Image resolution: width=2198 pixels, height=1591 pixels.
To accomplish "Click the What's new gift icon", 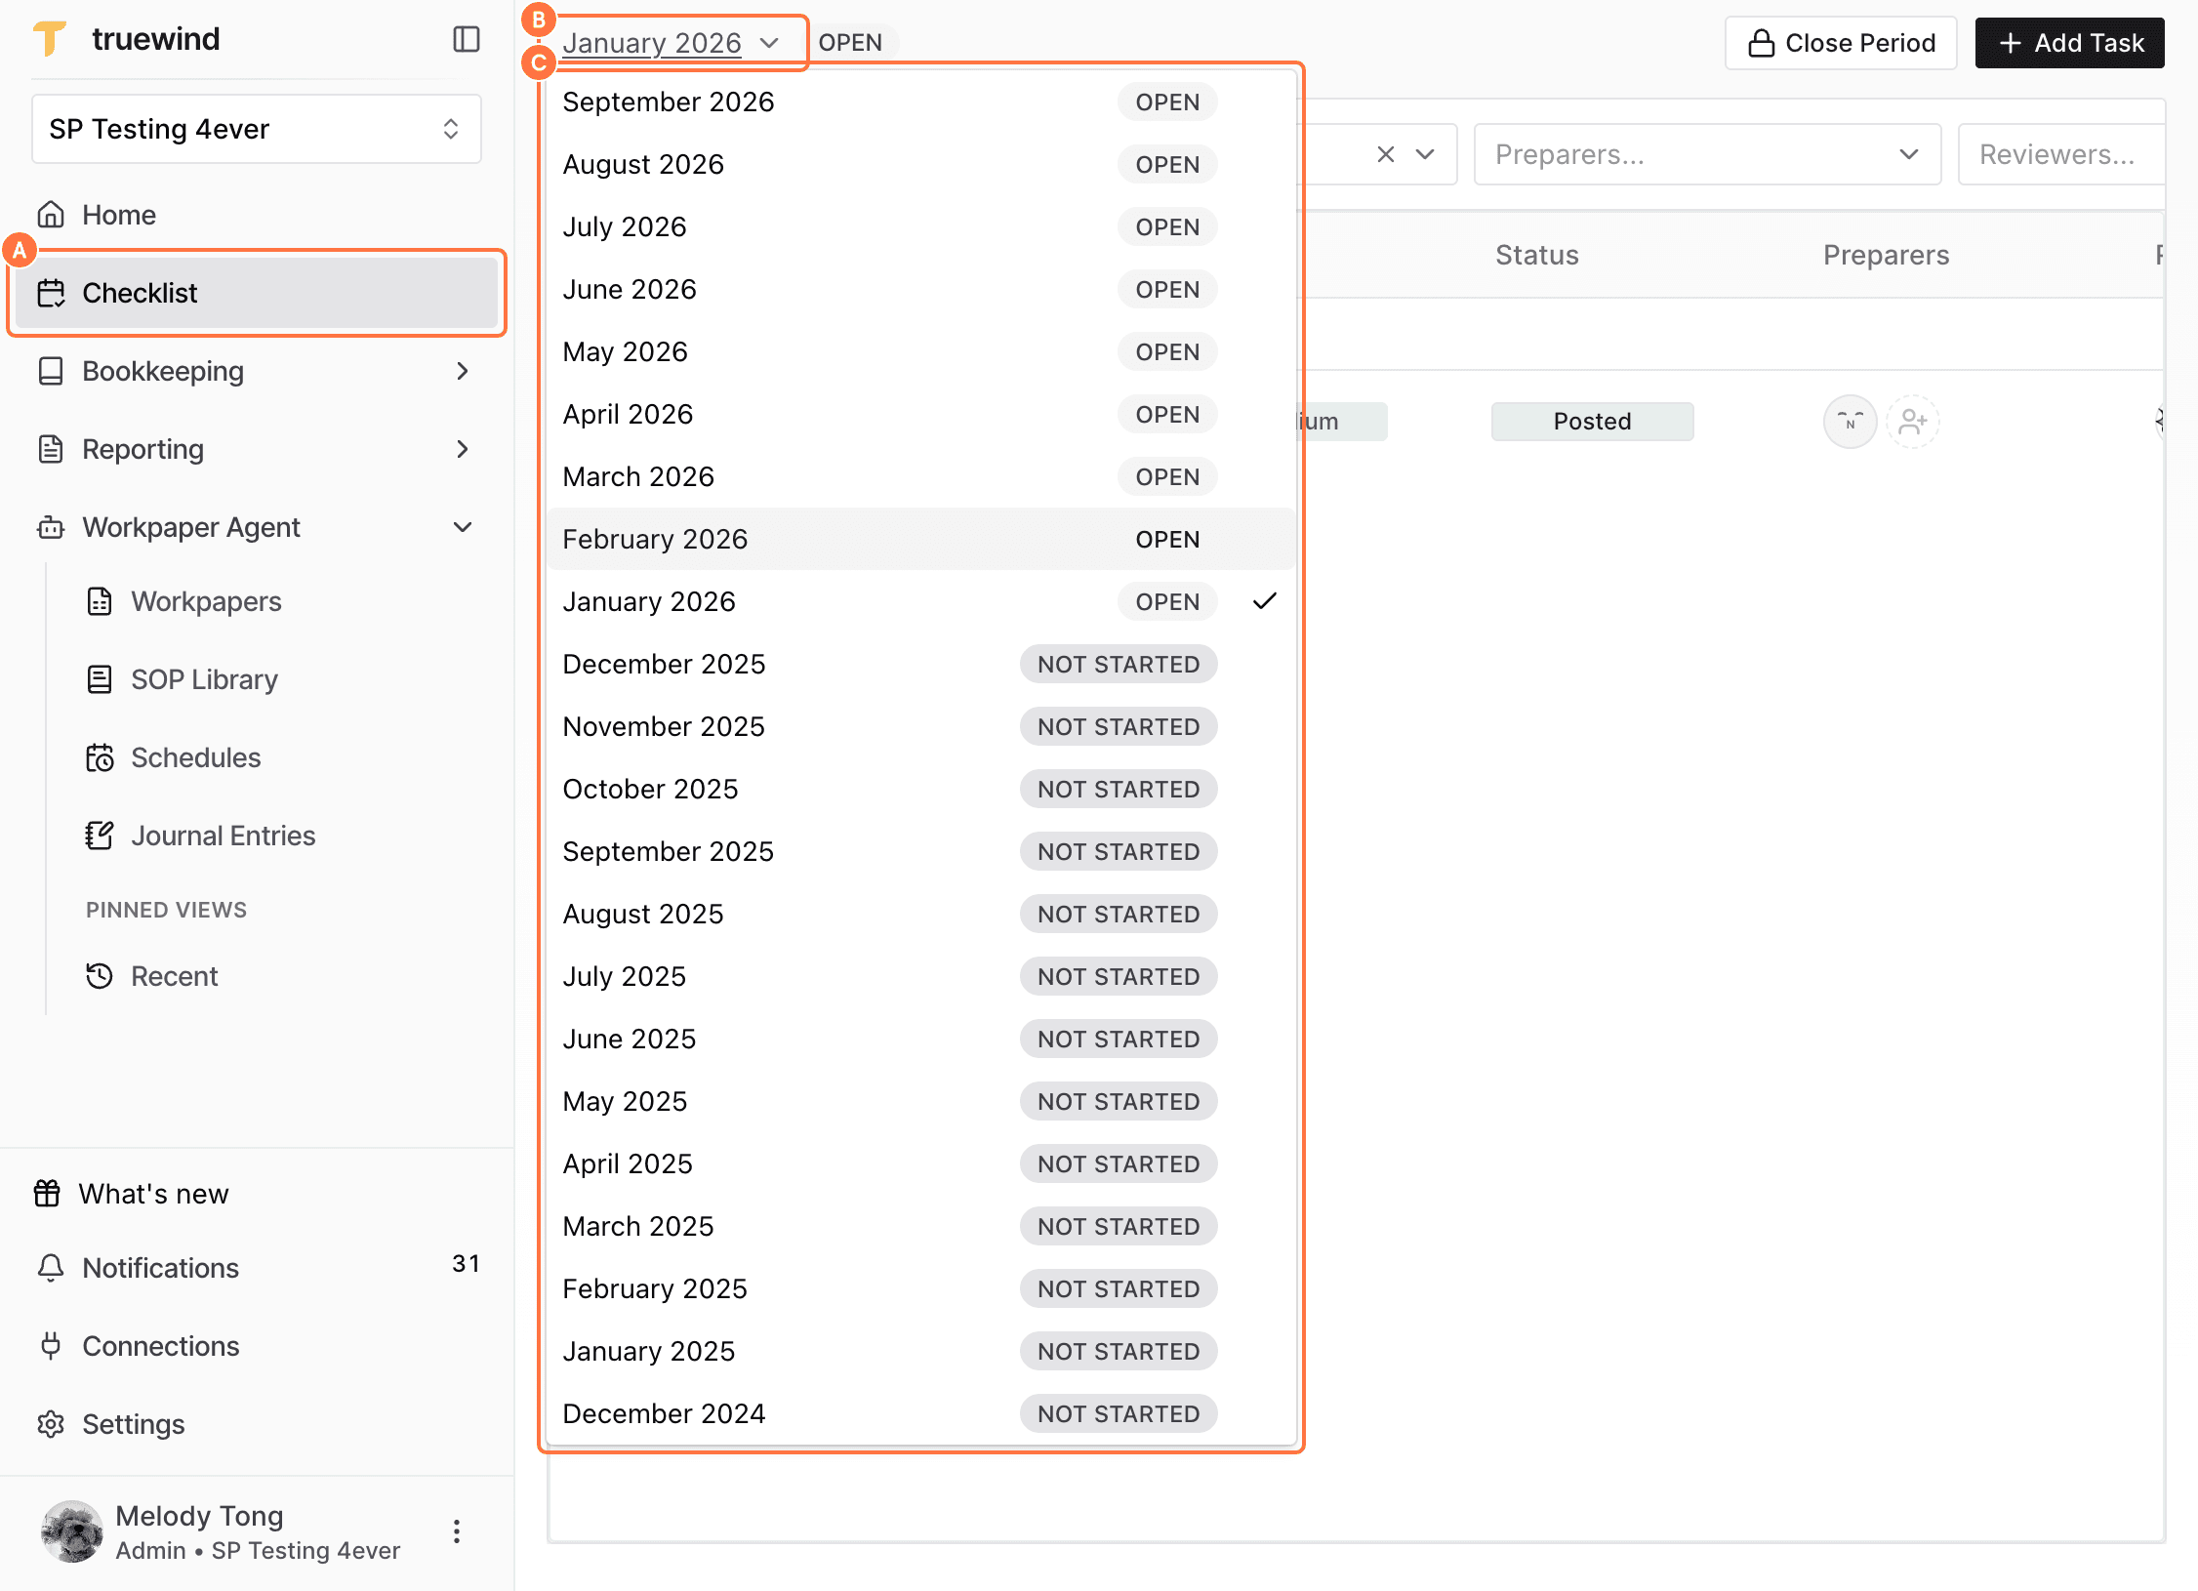I will click(x=47, y=1193).
